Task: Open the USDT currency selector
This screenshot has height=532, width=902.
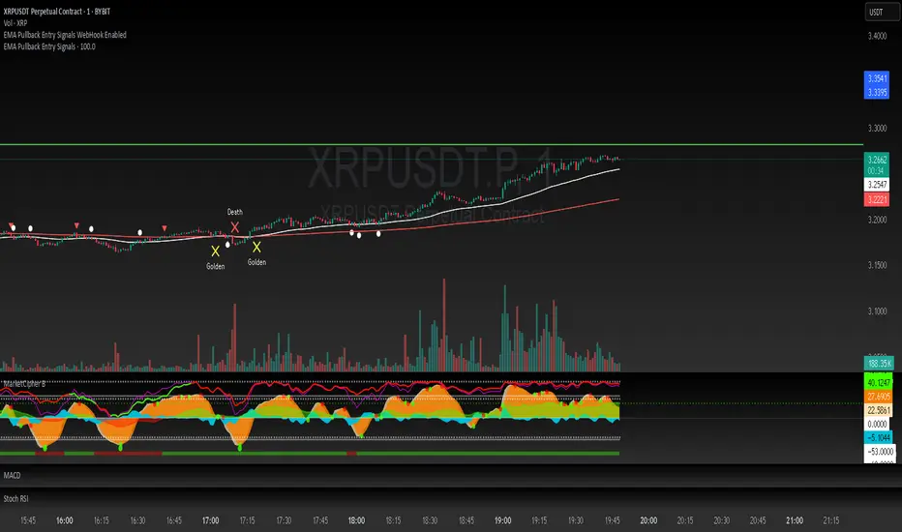Action: coord(882,12)
